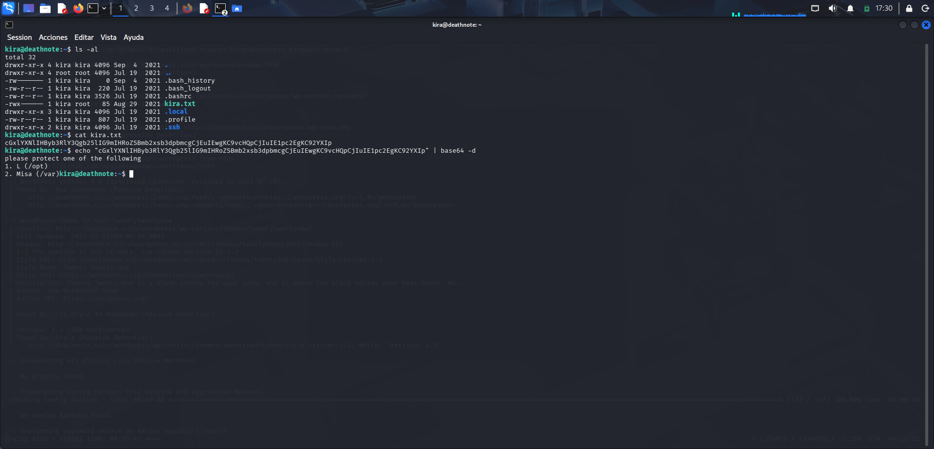Click the screen lock icon near the clock

(x=908, y=8)
